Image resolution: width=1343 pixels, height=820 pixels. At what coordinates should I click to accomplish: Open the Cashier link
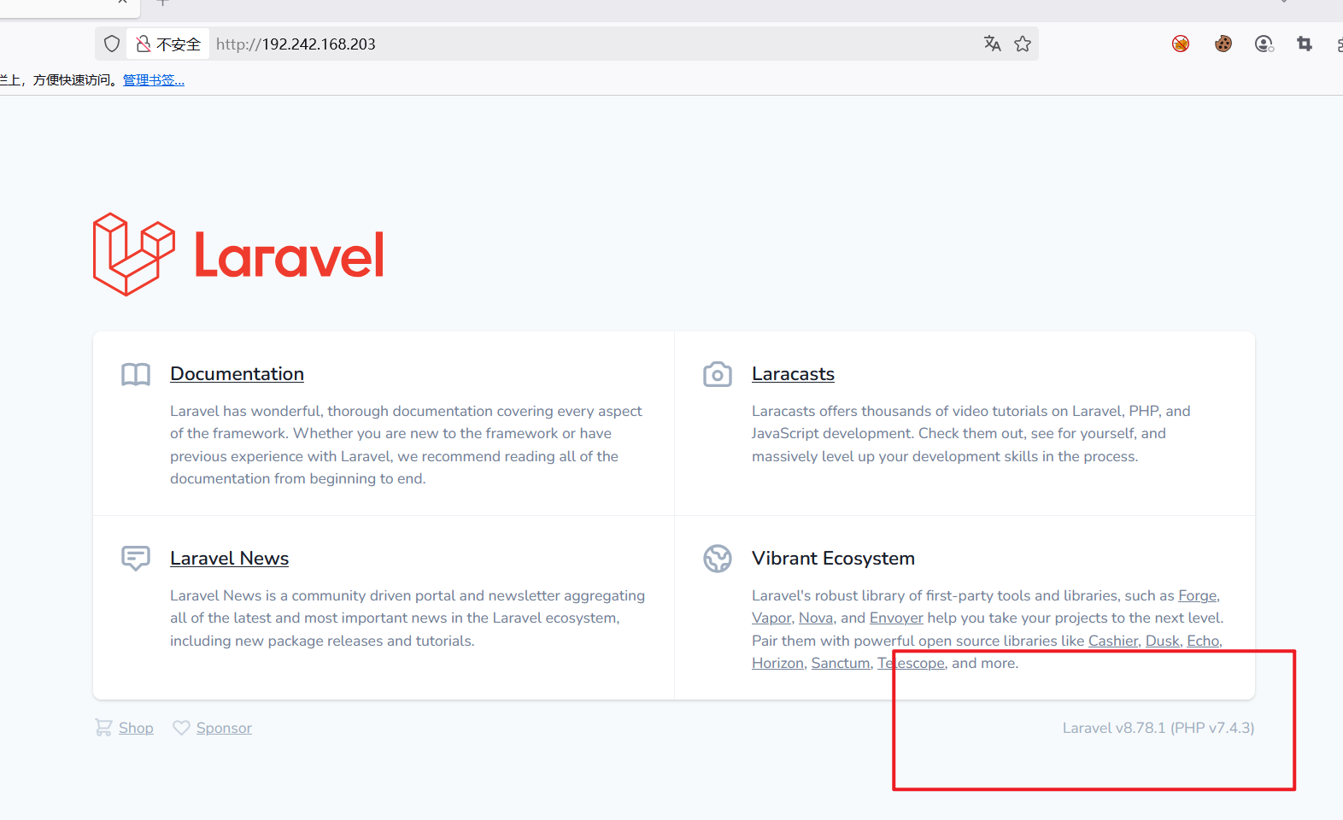click(1113, 641)
